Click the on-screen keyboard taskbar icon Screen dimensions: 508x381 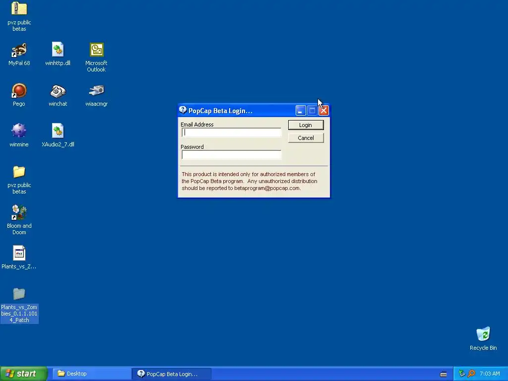pyautogui.click(x=444, y=374)
